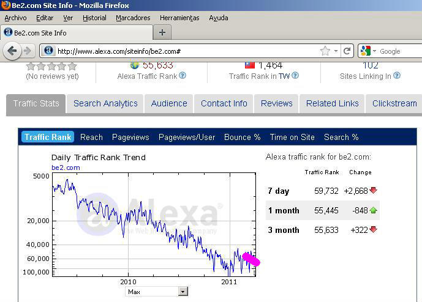Screen dimensions: 422x302
Task: Show the Time on Site chart
Action: [x=292, y=138]
